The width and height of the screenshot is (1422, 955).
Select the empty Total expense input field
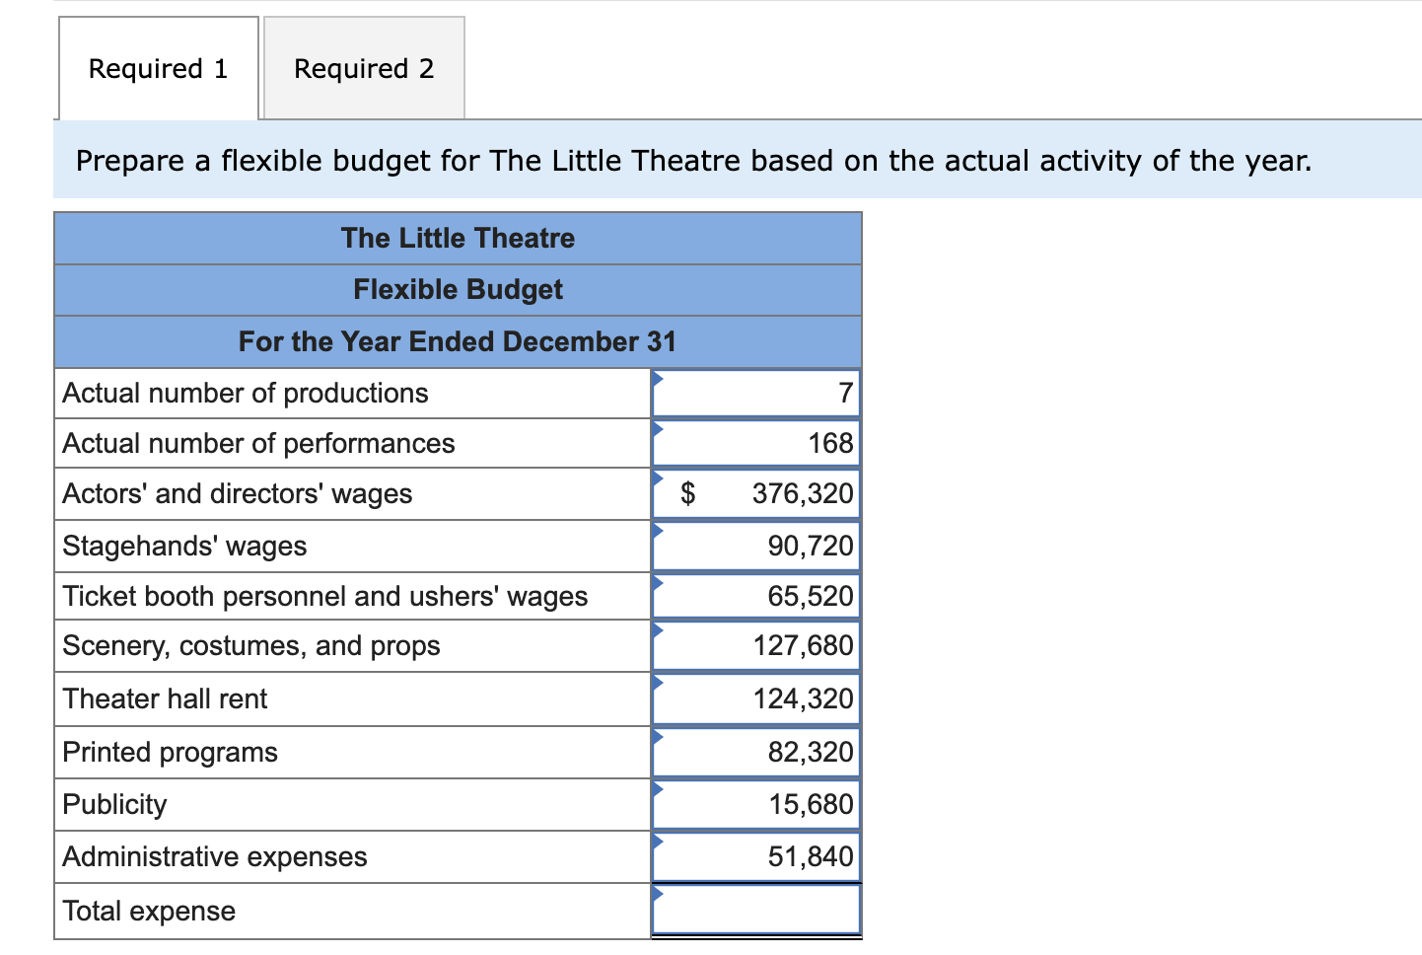[755, 909]
